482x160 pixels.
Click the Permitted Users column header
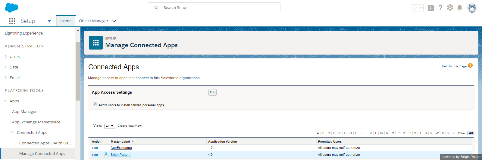(330, 141)
